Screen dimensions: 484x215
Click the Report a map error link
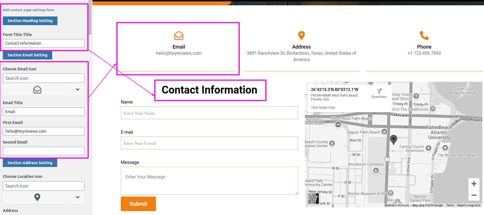469,206
